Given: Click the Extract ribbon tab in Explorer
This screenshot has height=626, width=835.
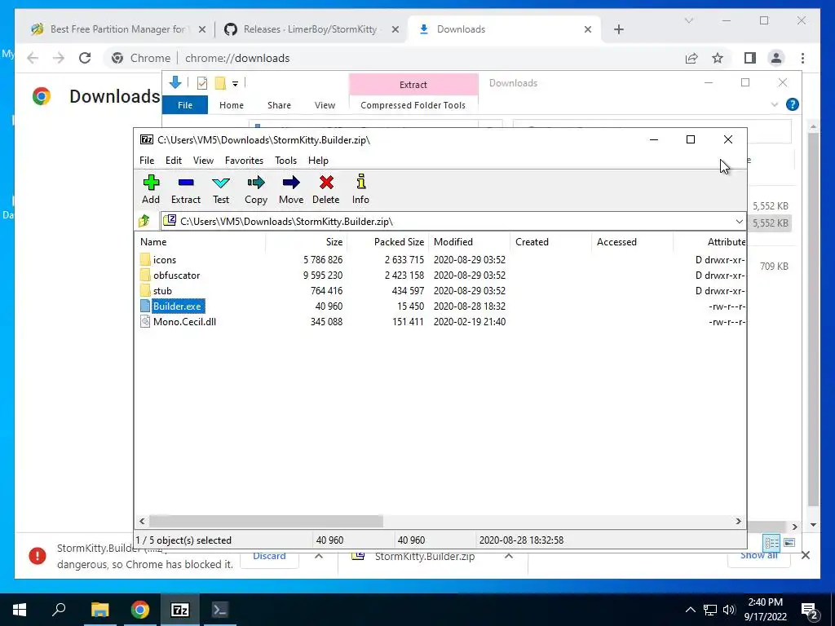Looking at the screenshot, I should pyautogui.click(x=413, y=85).
